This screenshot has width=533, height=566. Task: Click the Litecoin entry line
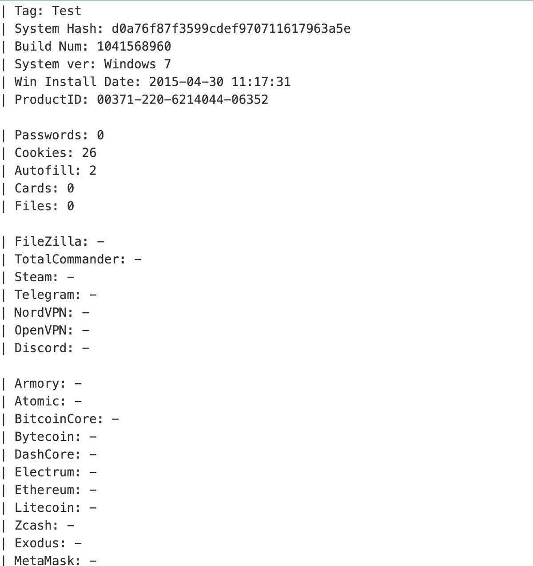(x=55, y=508)
